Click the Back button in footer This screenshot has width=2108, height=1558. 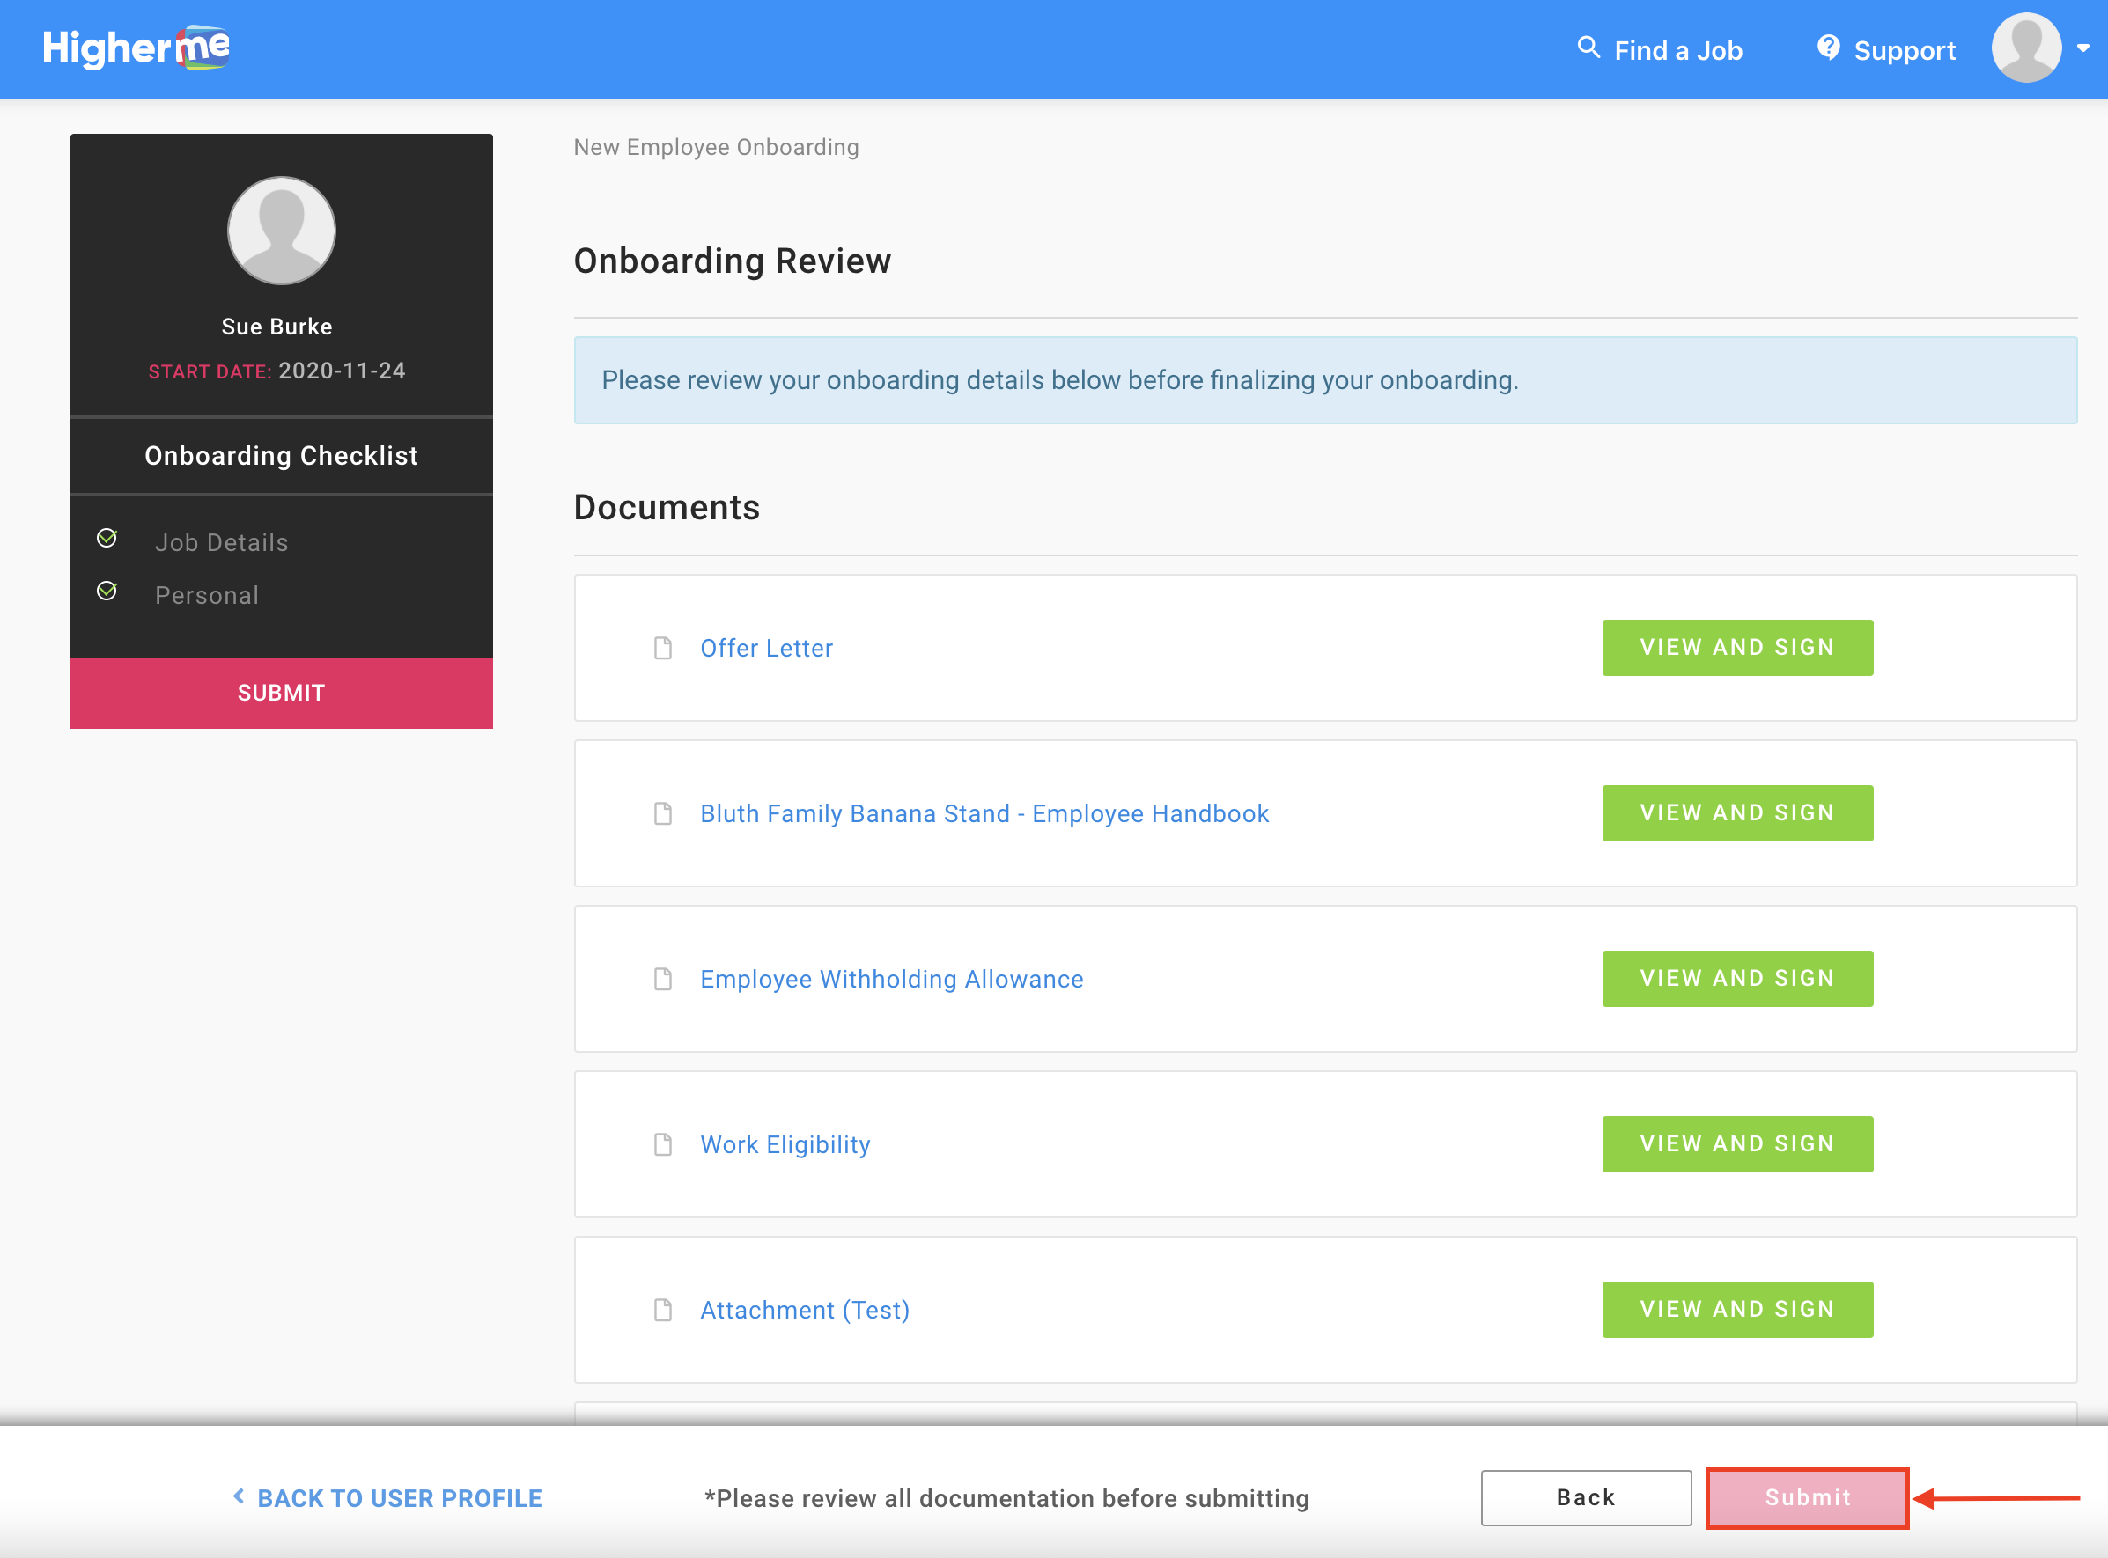(1586, 1497)
